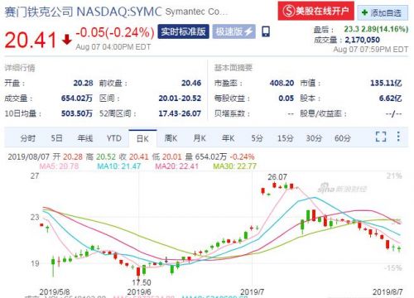This screenshot has height=298, width=414.
Task: Click the after-hours volume 2,170,050
Action: click(362, 40)
